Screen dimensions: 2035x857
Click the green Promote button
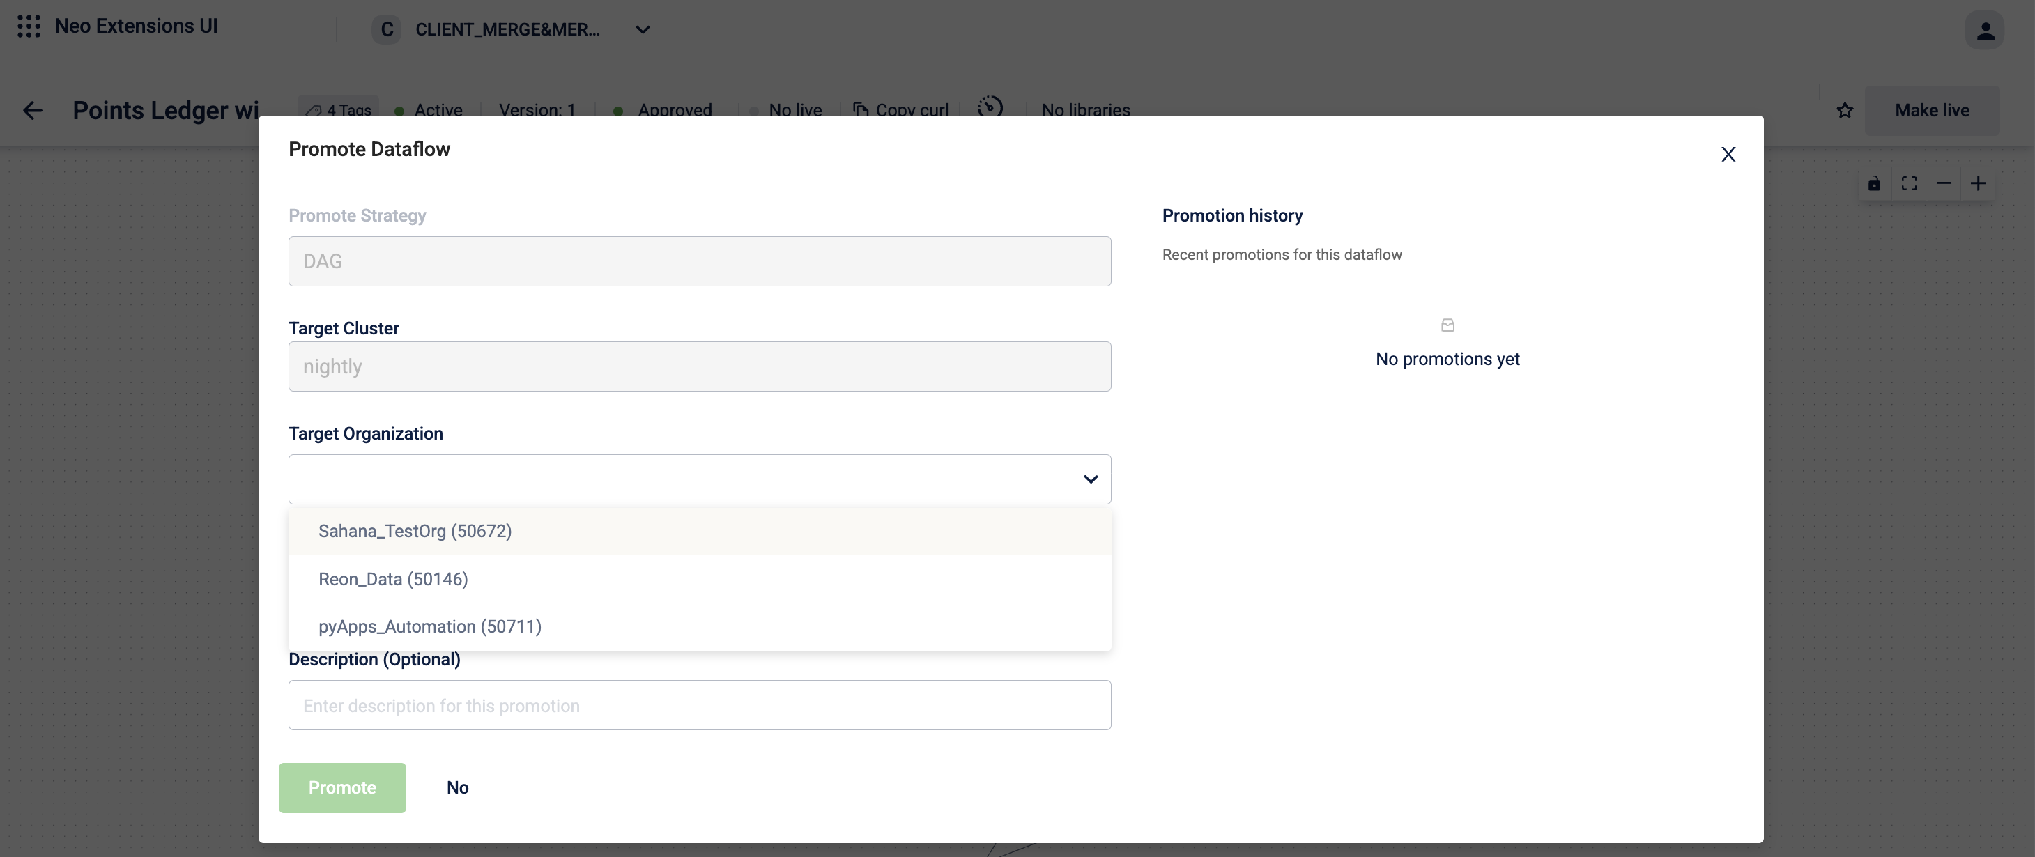click(x=342, y=787)
